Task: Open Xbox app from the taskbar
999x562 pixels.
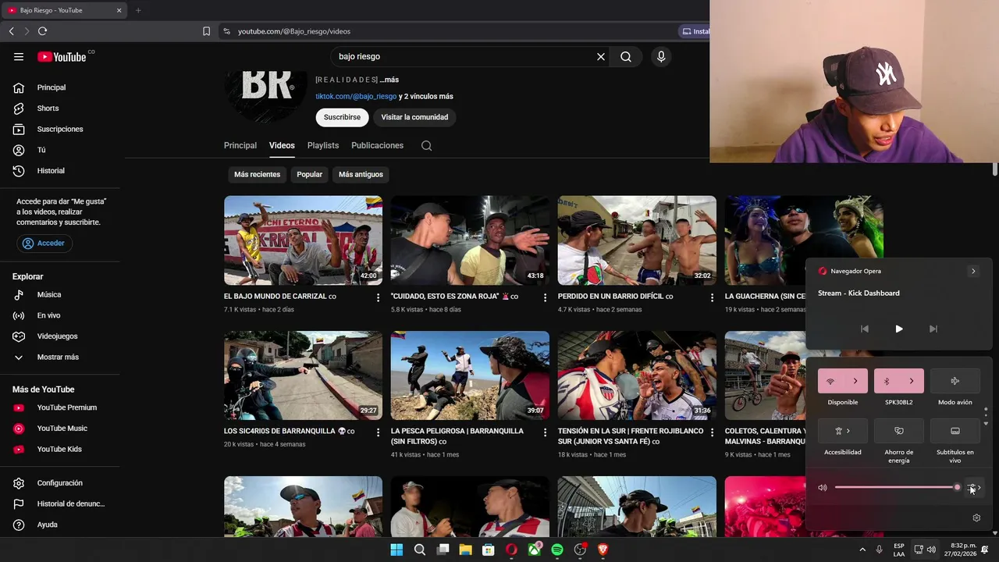Action: [535, 550]
